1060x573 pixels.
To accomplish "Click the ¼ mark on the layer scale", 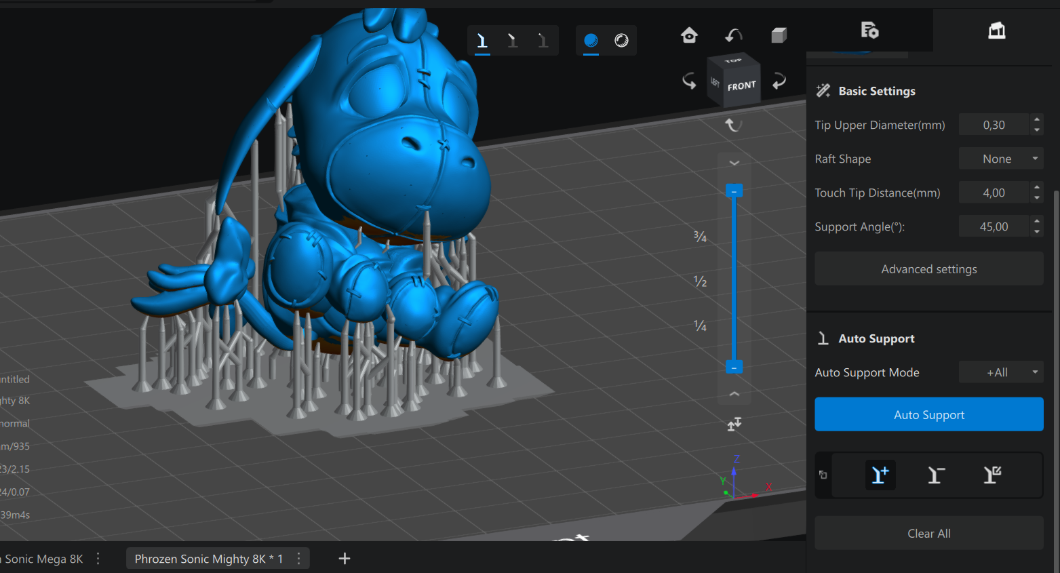I will [x=700, y=326].
